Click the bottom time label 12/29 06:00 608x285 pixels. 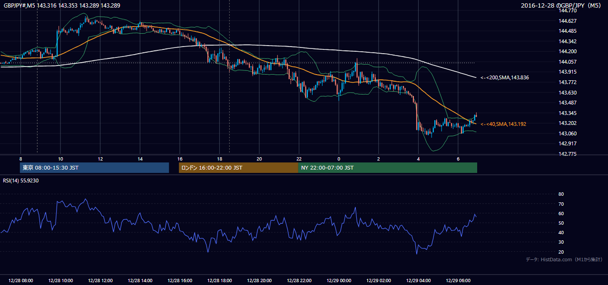tap(458, 281)
